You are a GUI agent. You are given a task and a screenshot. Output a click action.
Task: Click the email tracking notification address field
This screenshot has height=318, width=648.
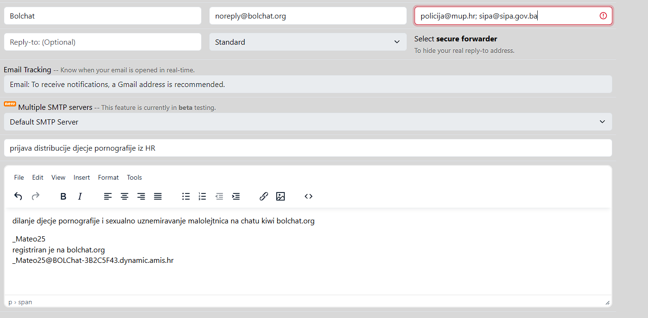click(x=308, y=84)
